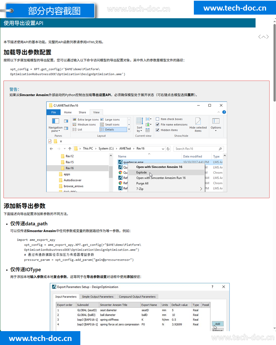Click the Hide selected items icon
276x345 pixels.
click(x=198, y=121)
